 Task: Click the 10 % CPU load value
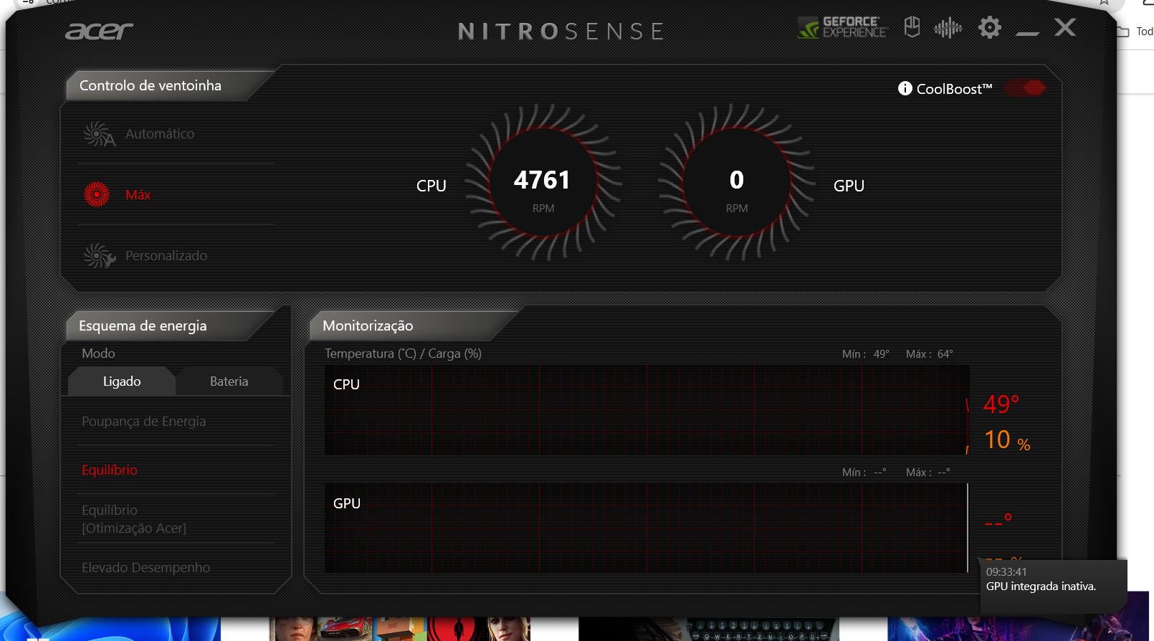[x=1007, y=440]
